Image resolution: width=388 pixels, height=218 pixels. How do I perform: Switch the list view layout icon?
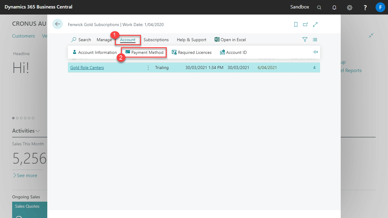[x=315, y=40]
